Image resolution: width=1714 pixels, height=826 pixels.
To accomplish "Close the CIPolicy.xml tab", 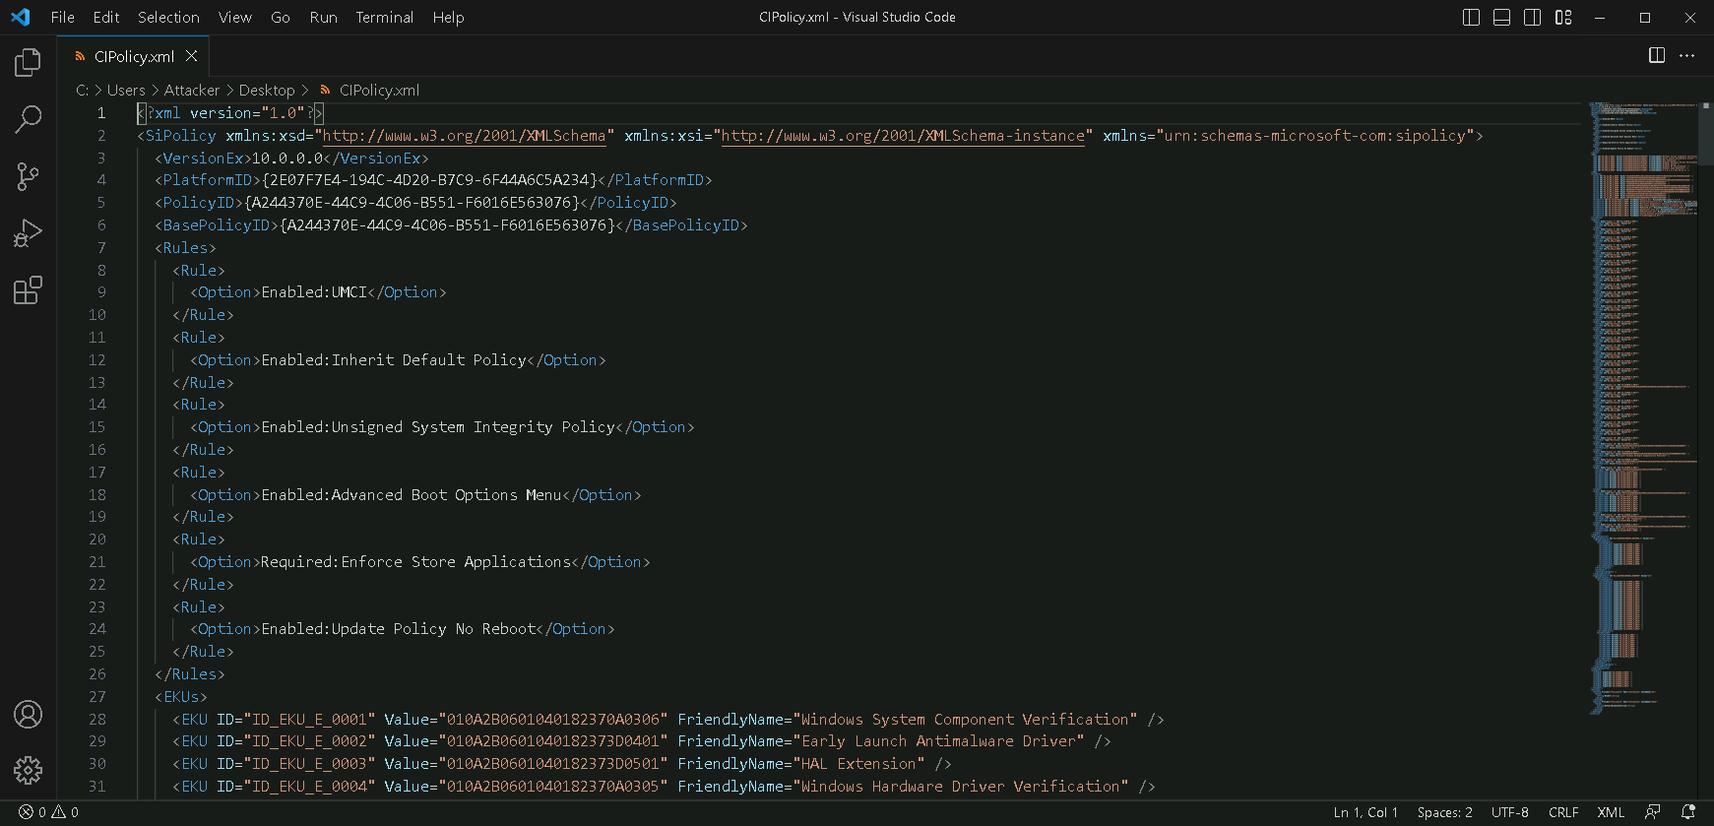I will [x=192, y=56].
